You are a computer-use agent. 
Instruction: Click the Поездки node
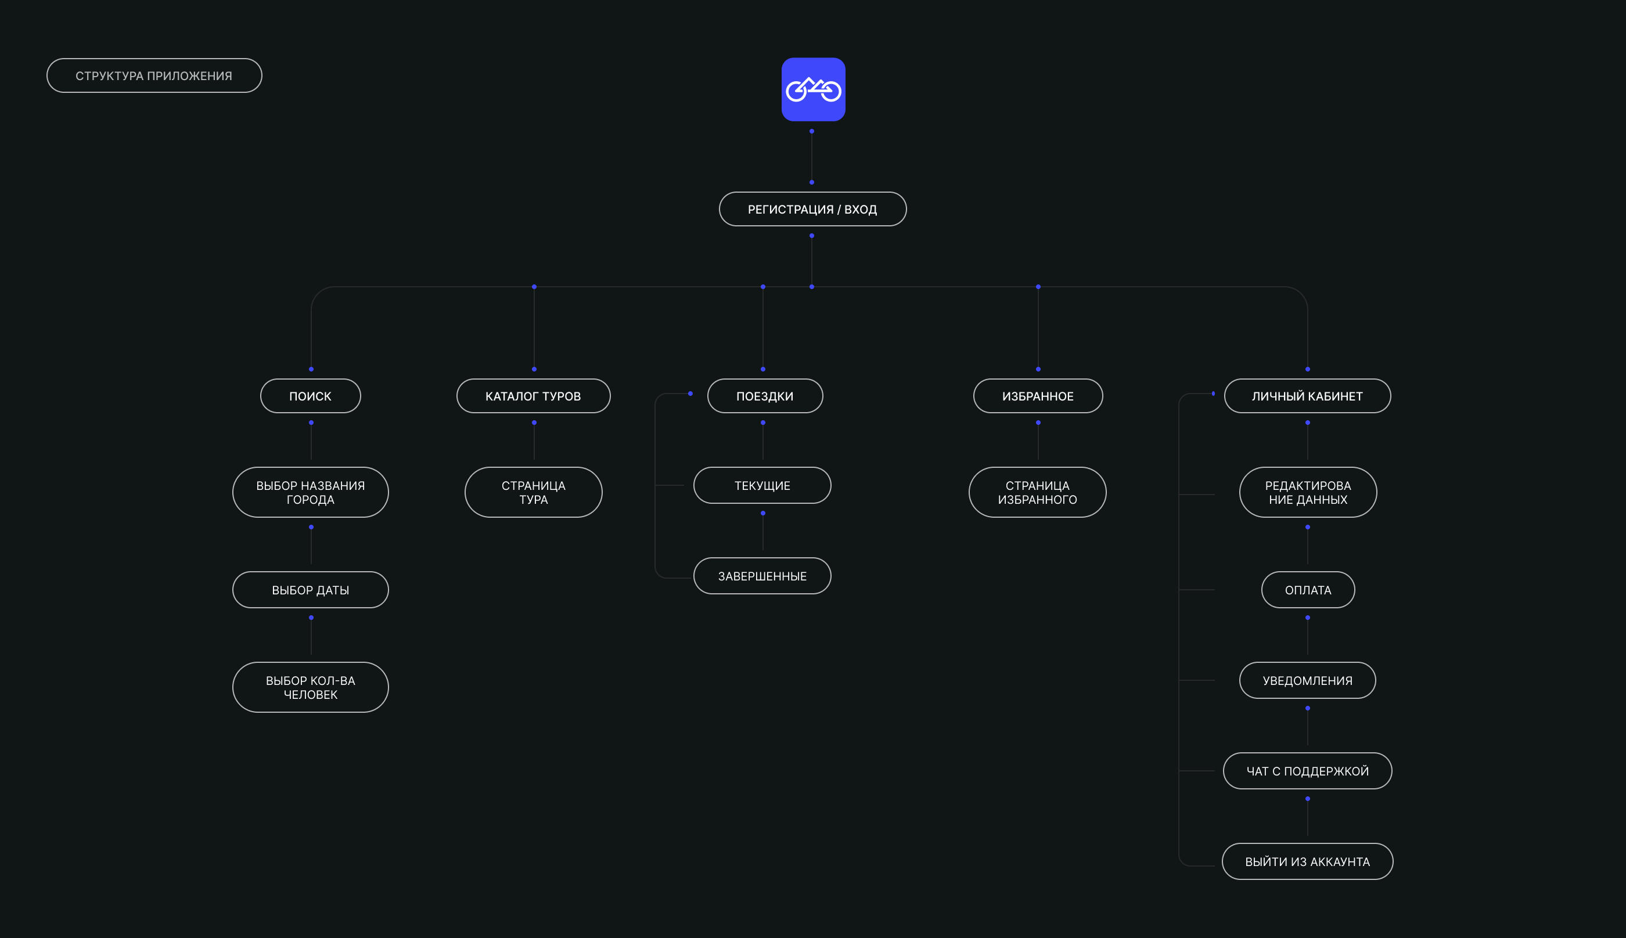point(764,396)
